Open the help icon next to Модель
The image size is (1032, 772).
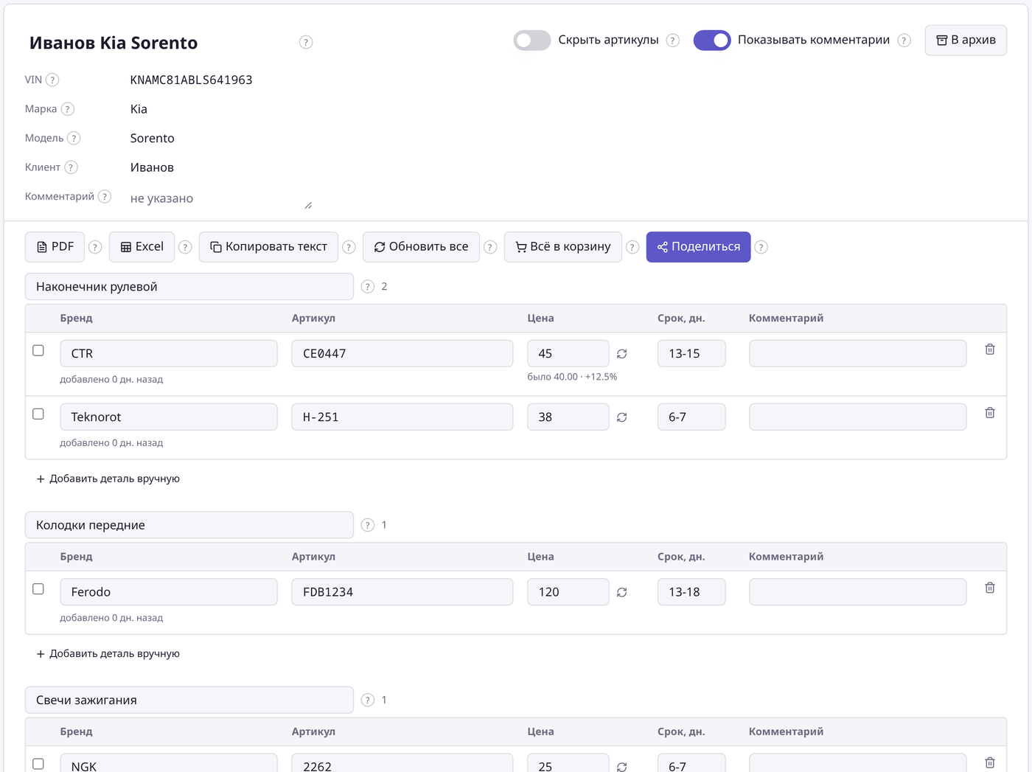coord(74,138)
